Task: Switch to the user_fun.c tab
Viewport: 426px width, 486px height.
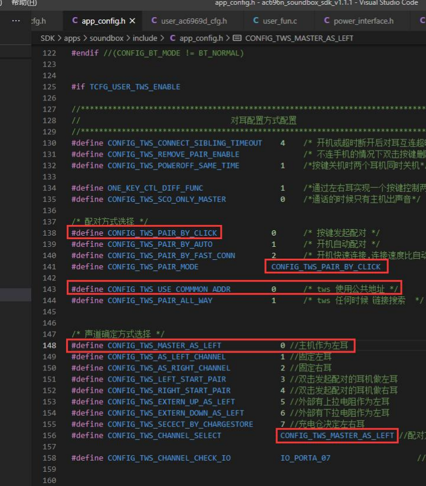Action: pyautogui.click(x=275, y=21)
